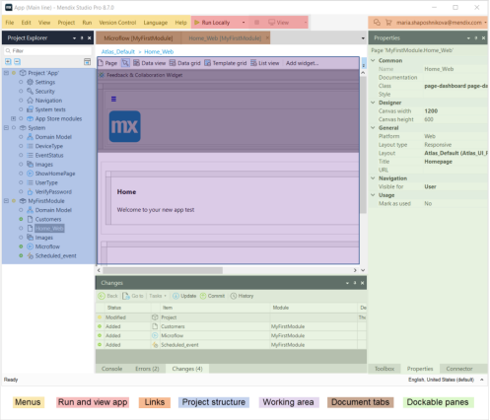Click the Filter field in Project Explorer
Viewport: 490px width, 420px height.
tap(48, 50)
